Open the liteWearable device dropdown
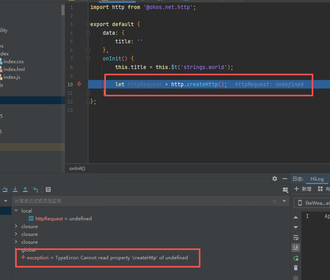The height and width of the screenshot is (280, 330). point(313,203)
